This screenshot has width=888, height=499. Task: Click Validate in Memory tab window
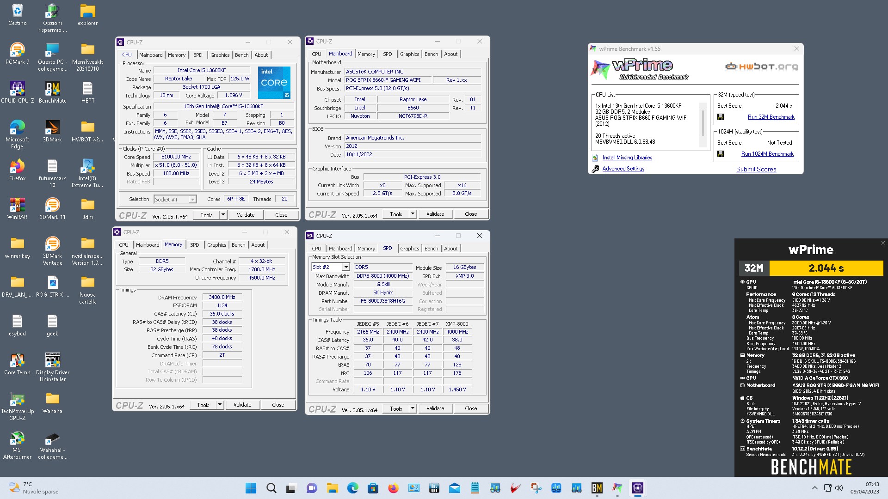coord(242,405)
